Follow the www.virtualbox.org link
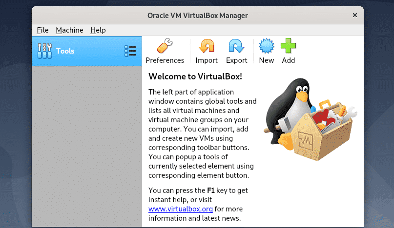394x228 pixels. pos(180,209)
